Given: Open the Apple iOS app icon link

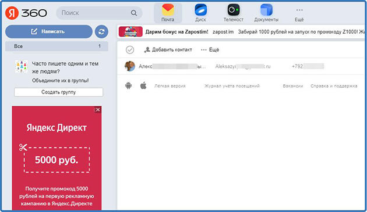Looking at the screenshot, I should click(143, 86).
